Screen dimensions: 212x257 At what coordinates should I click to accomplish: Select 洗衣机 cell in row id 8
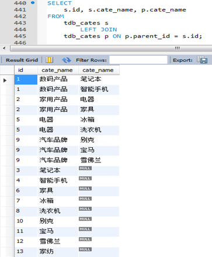(x=58, y=211)
